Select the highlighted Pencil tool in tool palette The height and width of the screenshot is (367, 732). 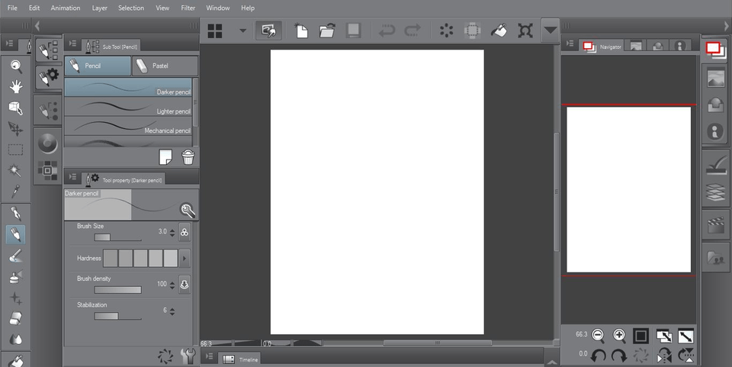point(16,234)
